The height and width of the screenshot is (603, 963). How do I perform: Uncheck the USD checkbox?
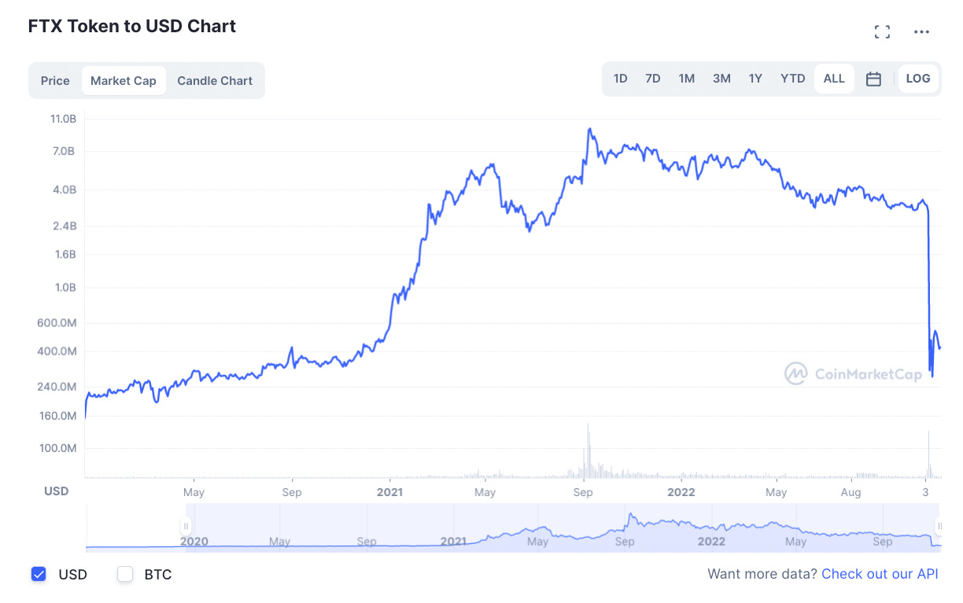(x=39, y=575)
